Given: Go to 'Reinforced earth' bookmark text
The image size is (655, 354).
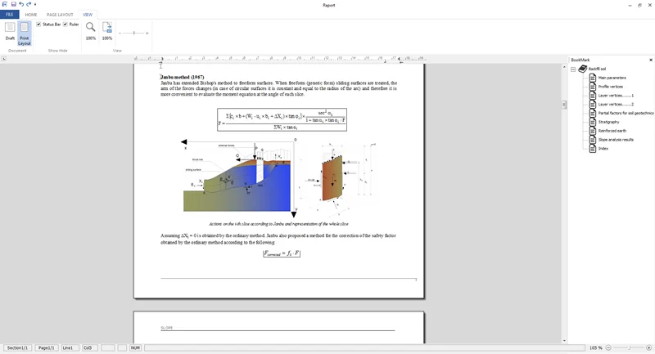Looking at the screenshot, I should (x=612, y=131).
